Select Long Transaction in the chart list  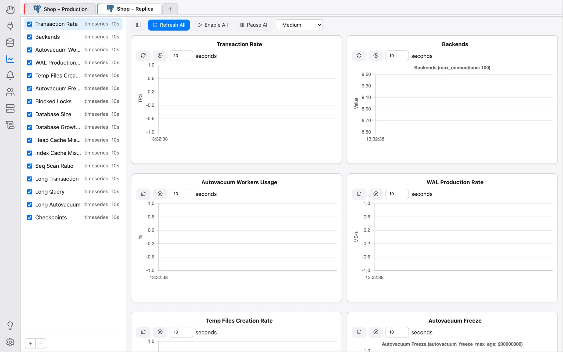tap(73, 179)
